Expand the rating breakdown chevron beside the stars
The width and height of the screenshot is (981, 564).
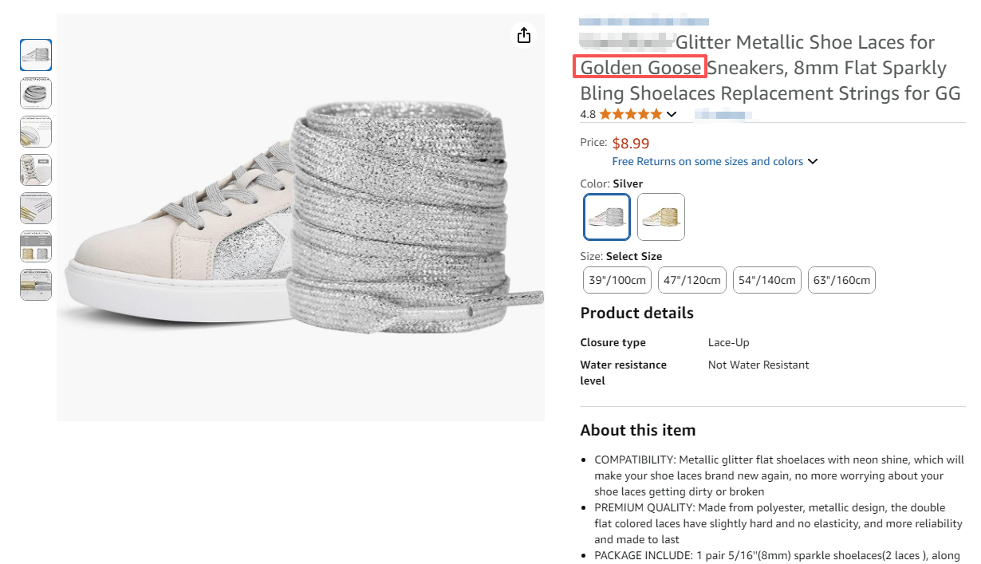coord(672,114)
